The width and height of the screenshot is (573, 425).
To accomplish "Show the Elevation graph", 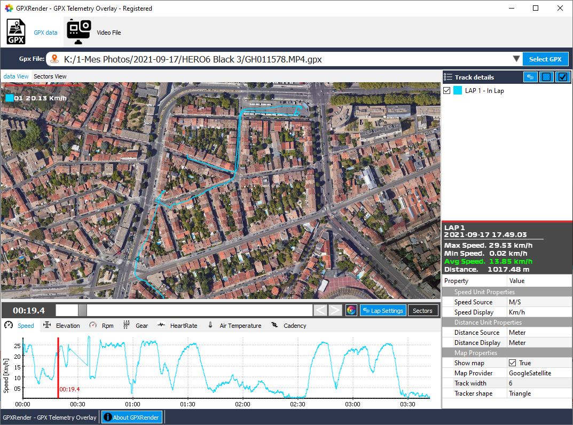I will point(67,325).
